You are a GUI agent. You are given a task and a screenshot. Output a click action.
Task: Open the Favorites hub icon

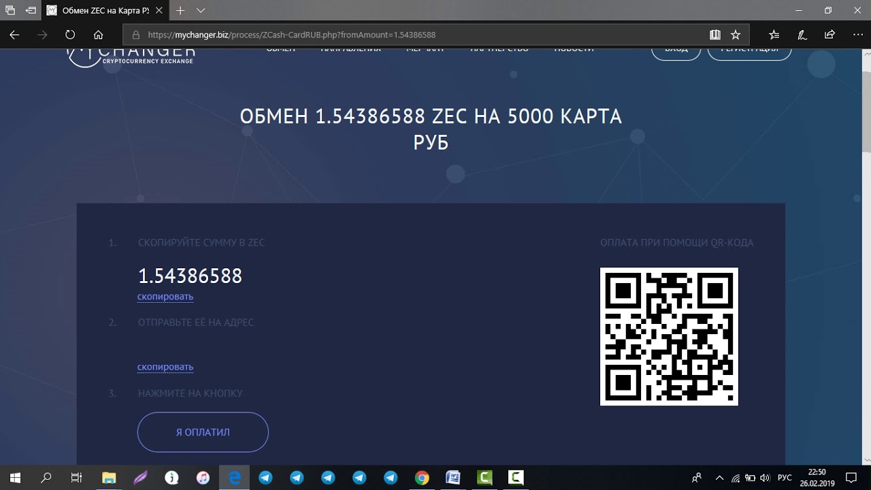pos(774,35)
